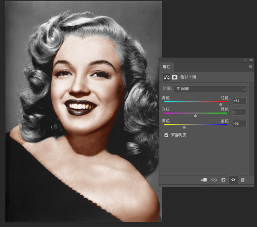Click the magenta-green slider handle
This screenshot has width=257, height=227.
(x=195, y=116)
